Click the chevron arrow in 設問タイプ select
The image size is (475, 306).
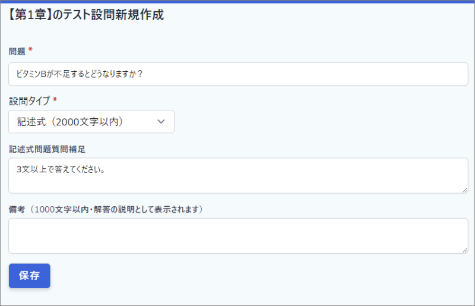coord(161,122)
